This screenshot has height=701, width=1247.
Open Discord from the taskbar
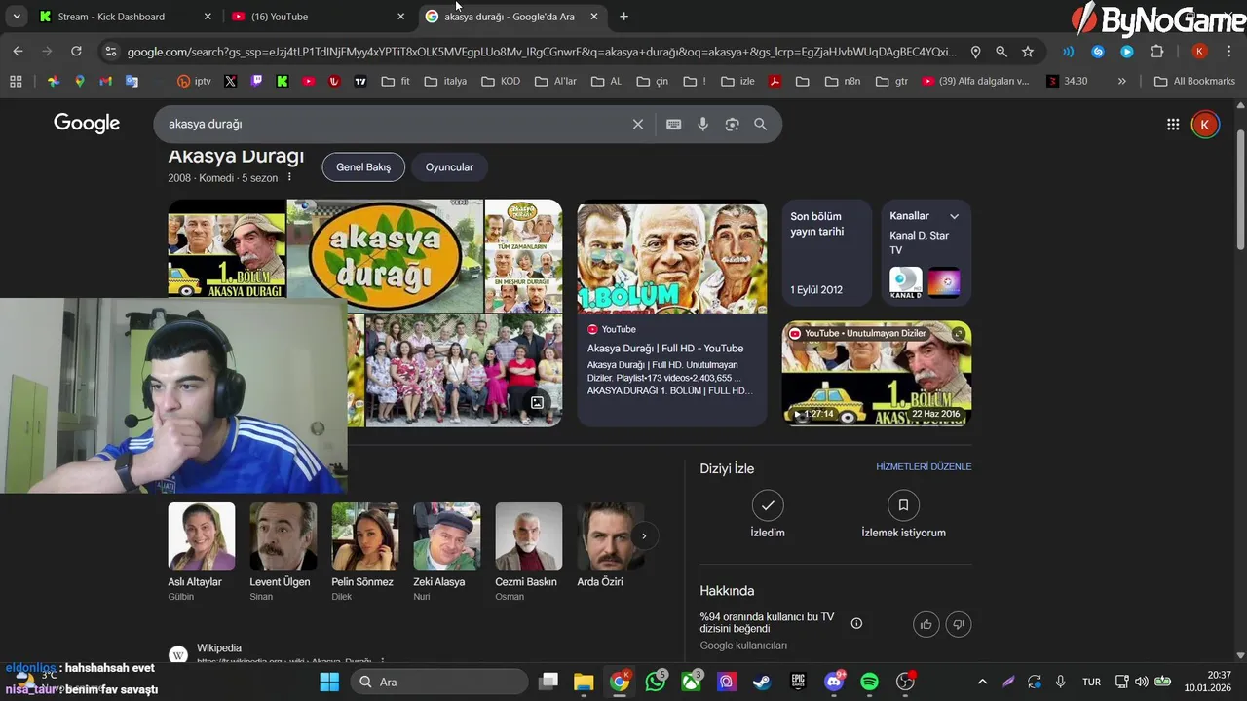(834, 682)
